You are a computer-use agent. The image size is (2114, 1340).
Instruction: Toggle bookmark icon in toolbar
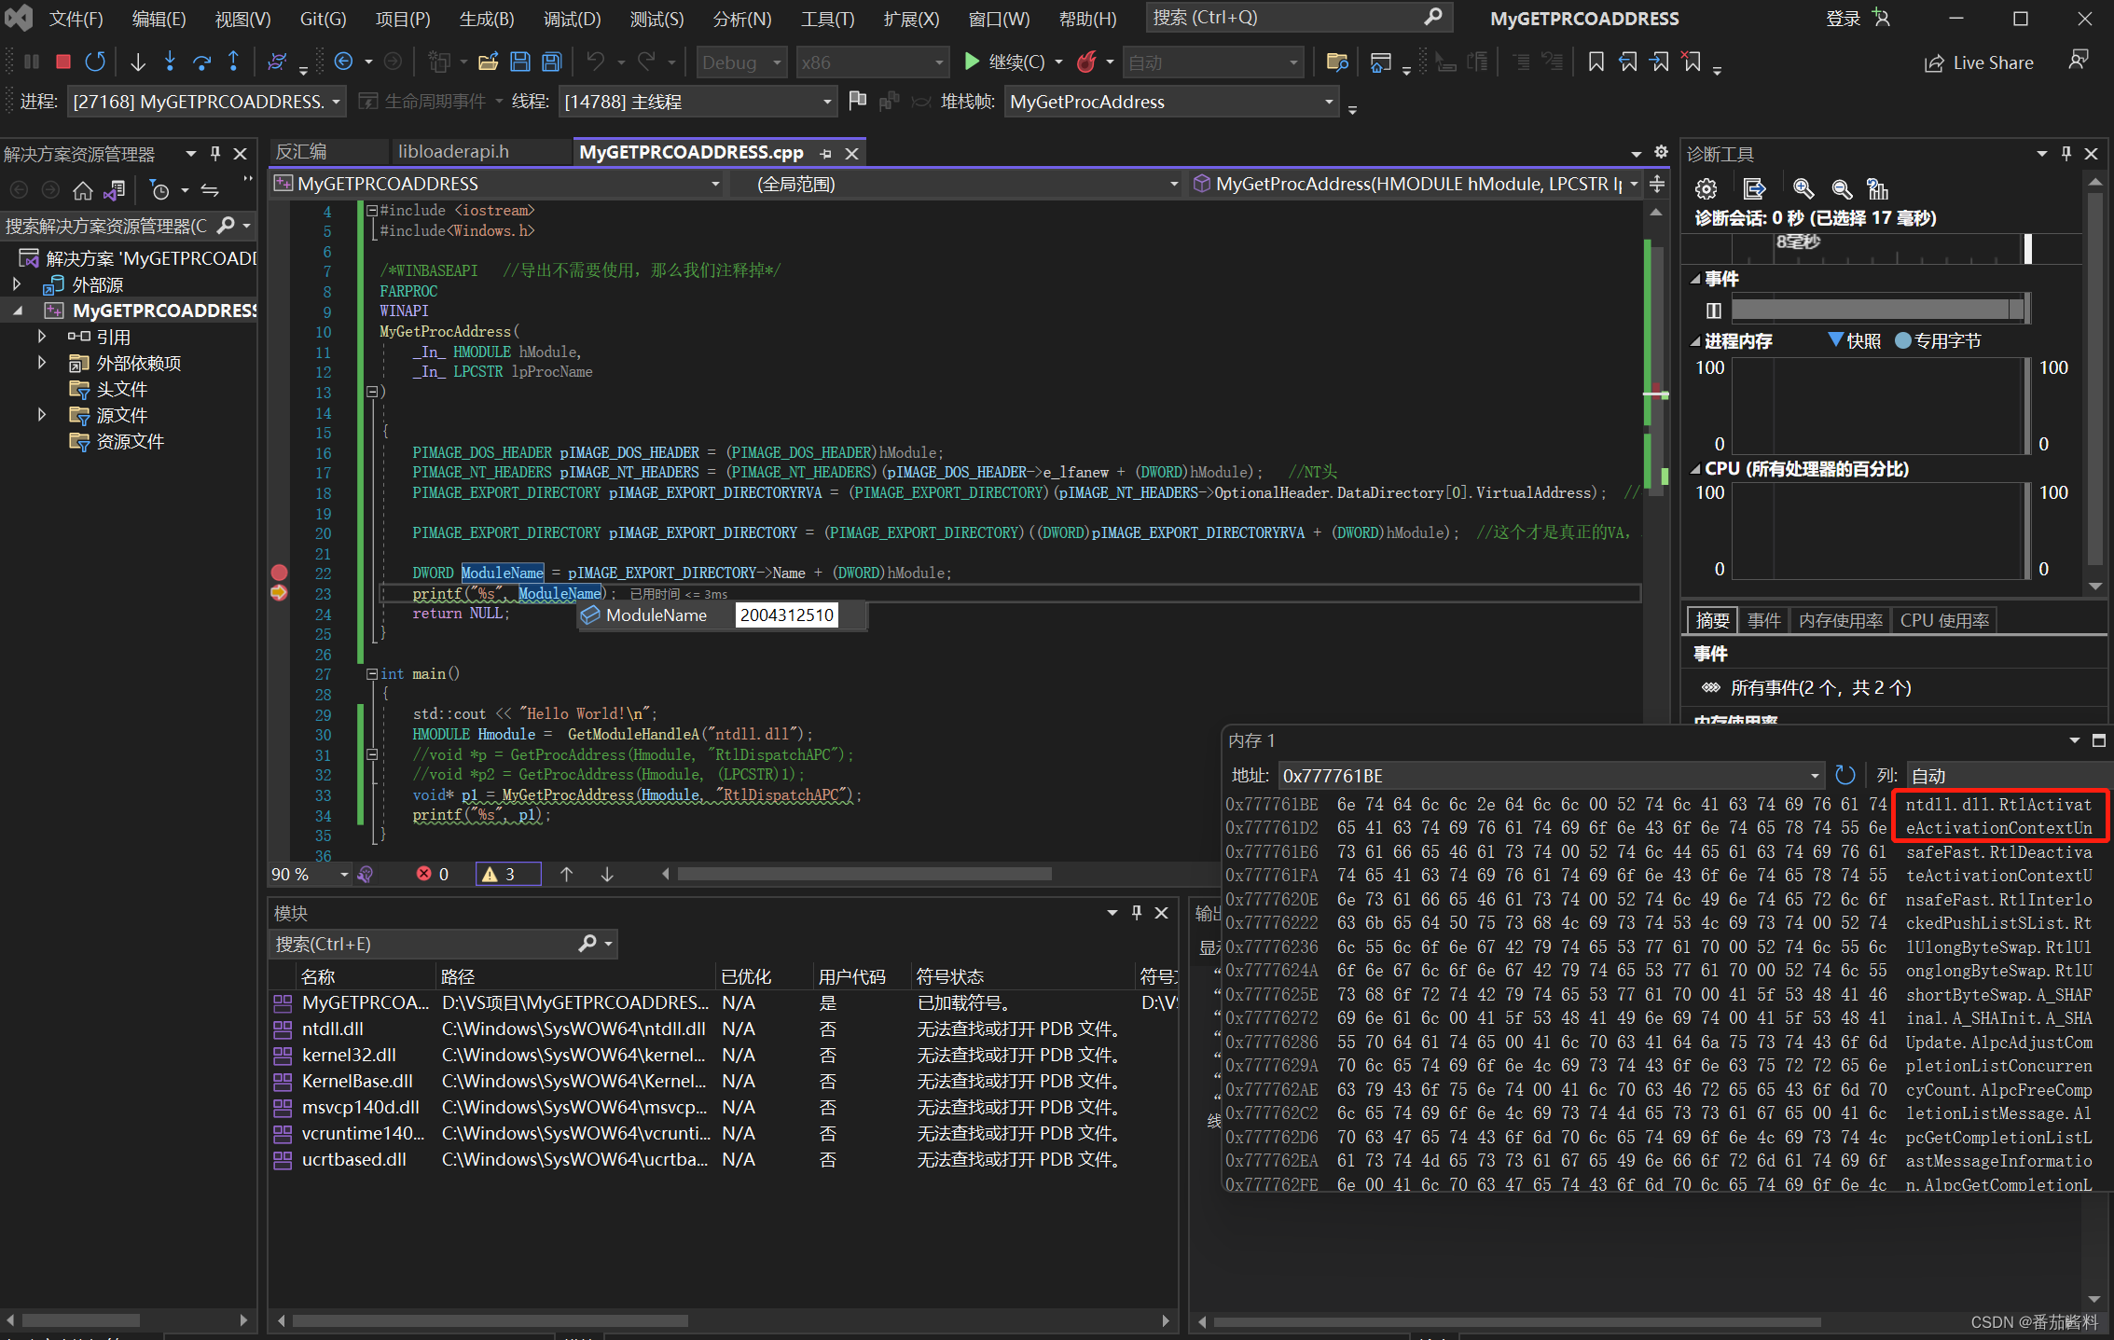coord(1596,62)
